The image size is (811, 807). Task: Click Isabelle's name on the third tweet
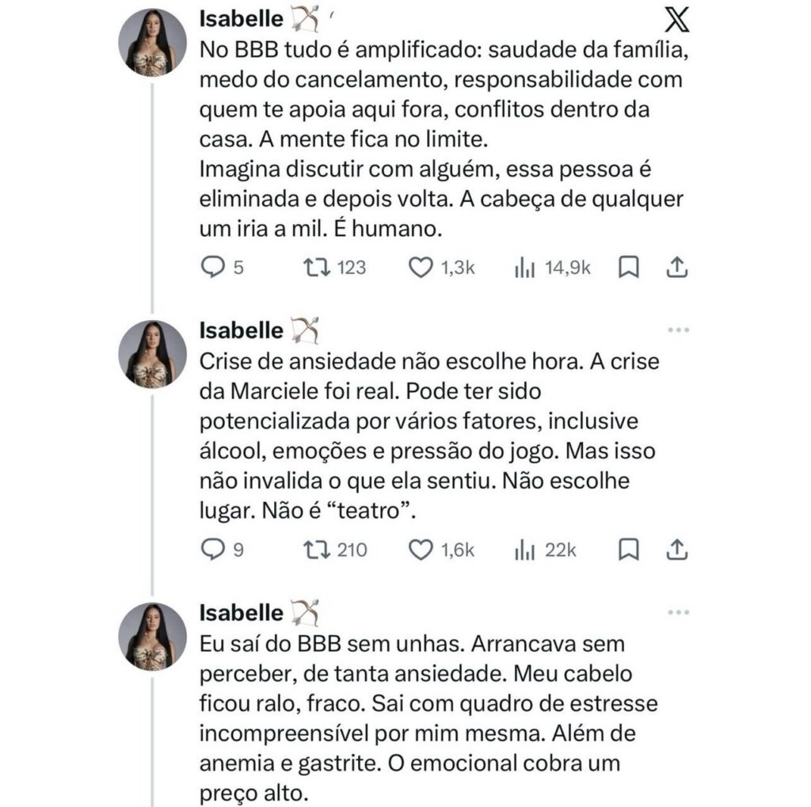click(241, 613)
